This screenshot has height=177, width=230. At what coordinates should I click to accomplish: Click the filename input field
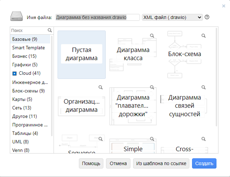pos(97,17)
